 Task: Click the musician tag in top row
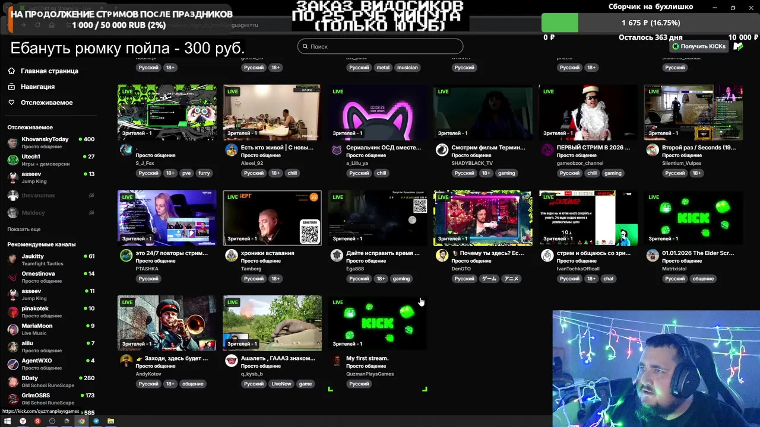(407, 68)
